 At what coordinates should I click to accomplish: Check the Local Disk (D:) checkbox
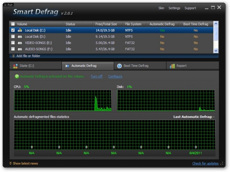tap(13, 37)
